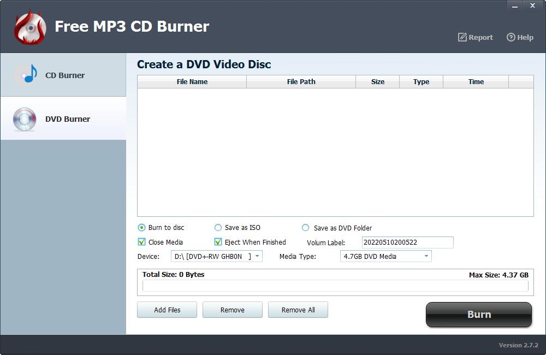The width and height of the screenshot is (546, 355).
Task: Click the large Burn button
Action: point(479,315)
